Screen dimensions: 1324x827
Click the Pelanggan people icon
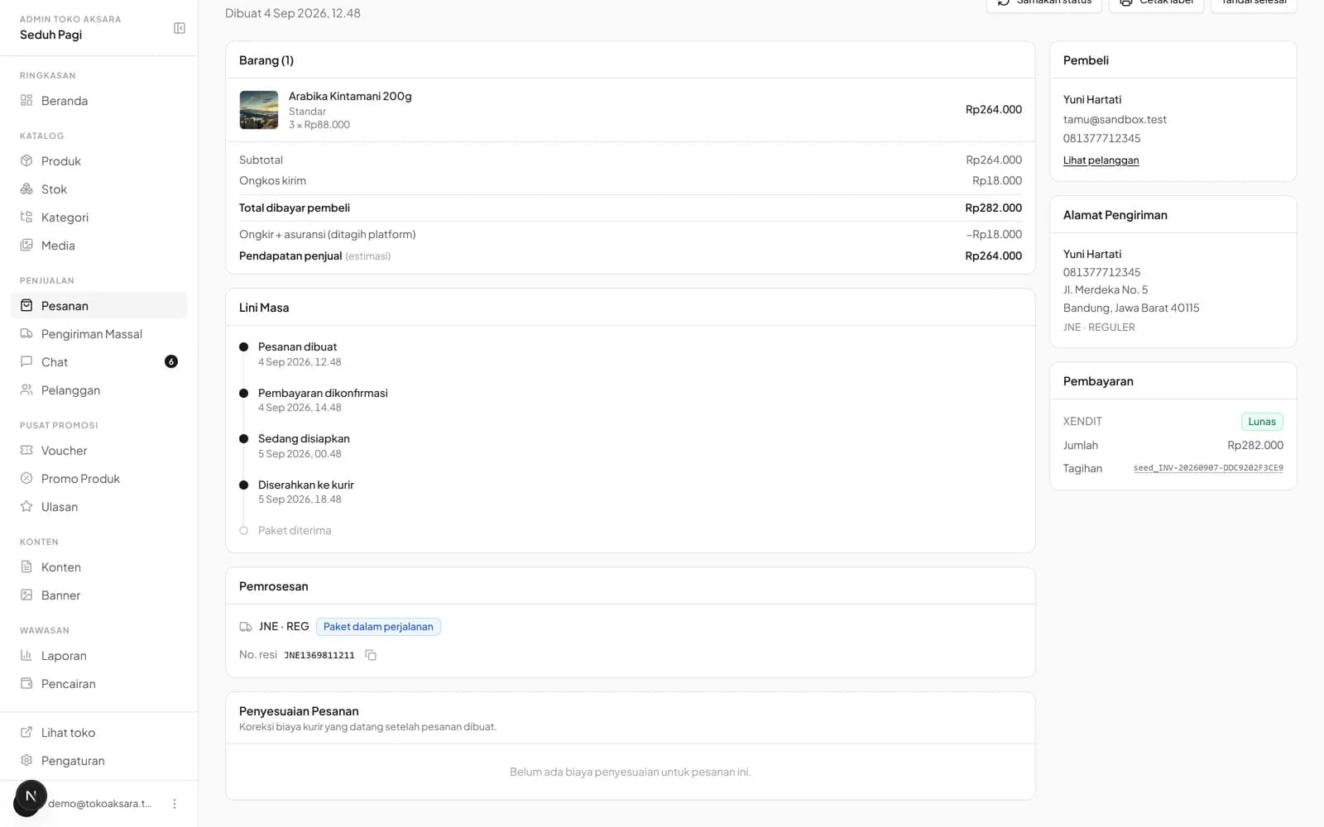pos(26,390)
